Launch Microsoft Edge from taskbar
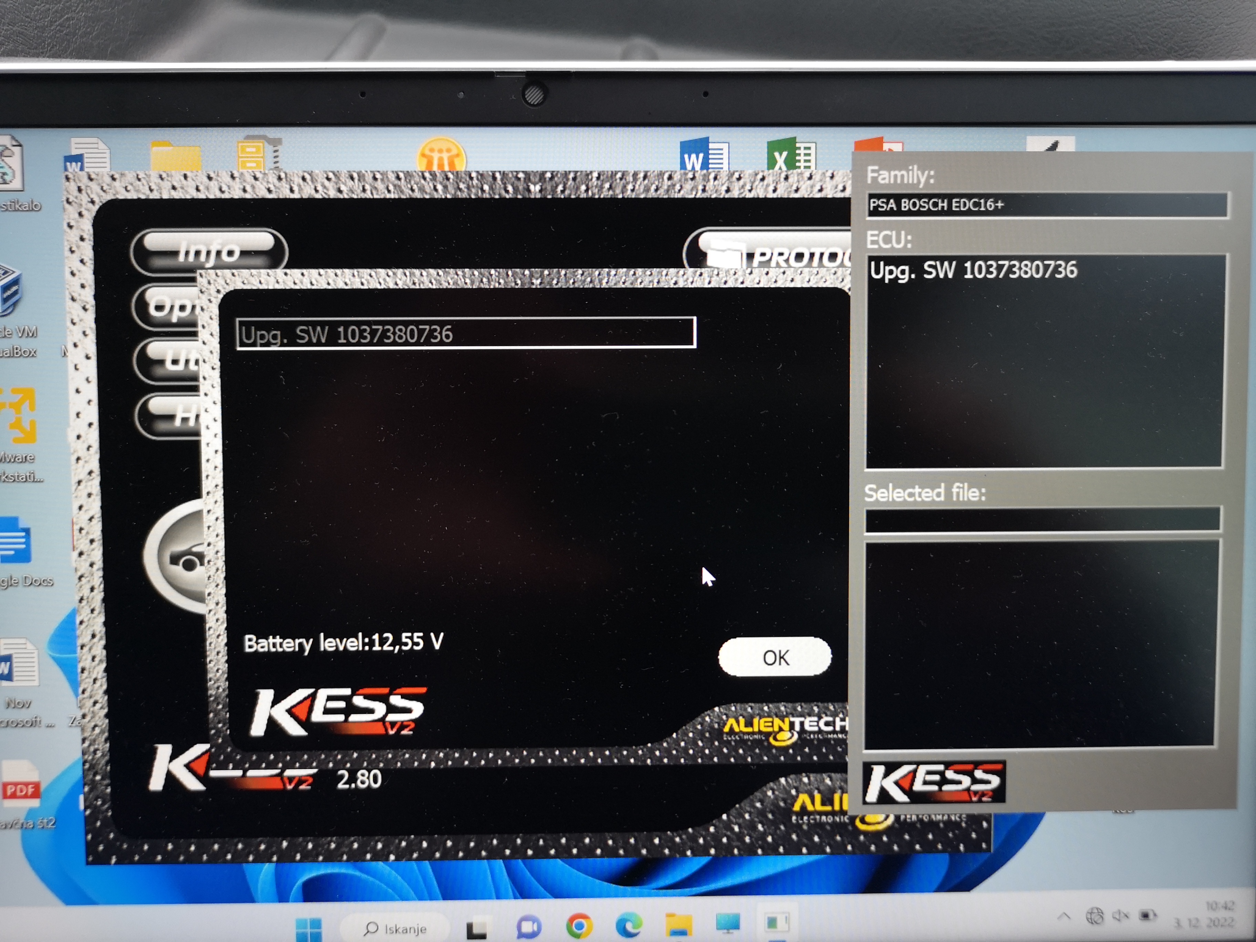 click(x=629, y=925)
